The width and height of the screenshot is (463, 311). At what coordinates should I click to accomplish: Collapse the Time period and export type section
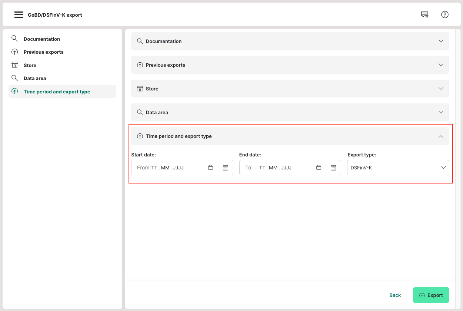[x=441, y=136]
